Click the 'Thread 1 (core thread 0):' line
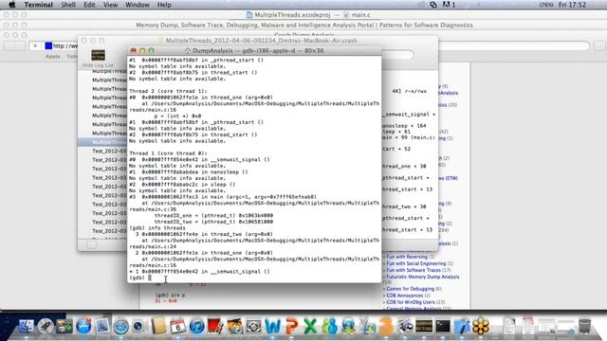The height and width of the screenshot is (341, 607). tap(168, 153)
